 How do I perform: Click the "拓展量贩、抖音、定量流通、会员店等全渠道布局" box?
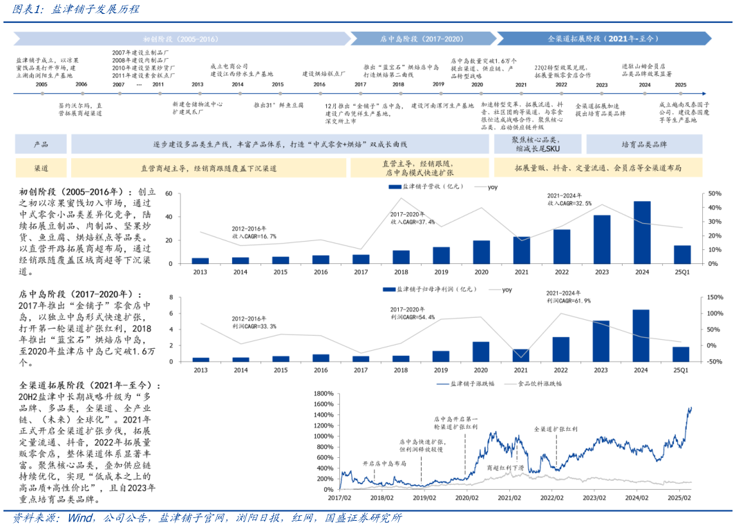(598, 168)
